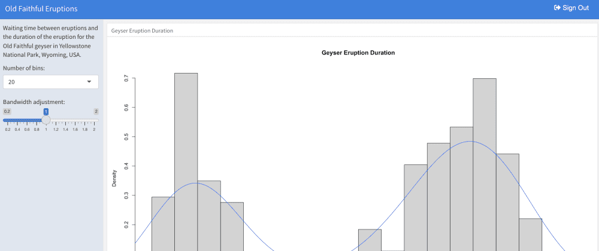Click the Old Faithful description paragraph

click(x=50, y=41)
